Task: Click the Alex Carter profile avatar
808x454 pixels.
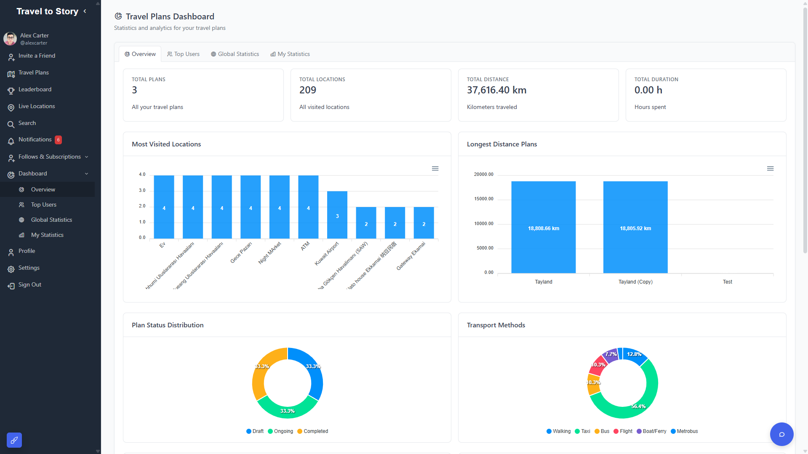Action: tap(10, 39)
